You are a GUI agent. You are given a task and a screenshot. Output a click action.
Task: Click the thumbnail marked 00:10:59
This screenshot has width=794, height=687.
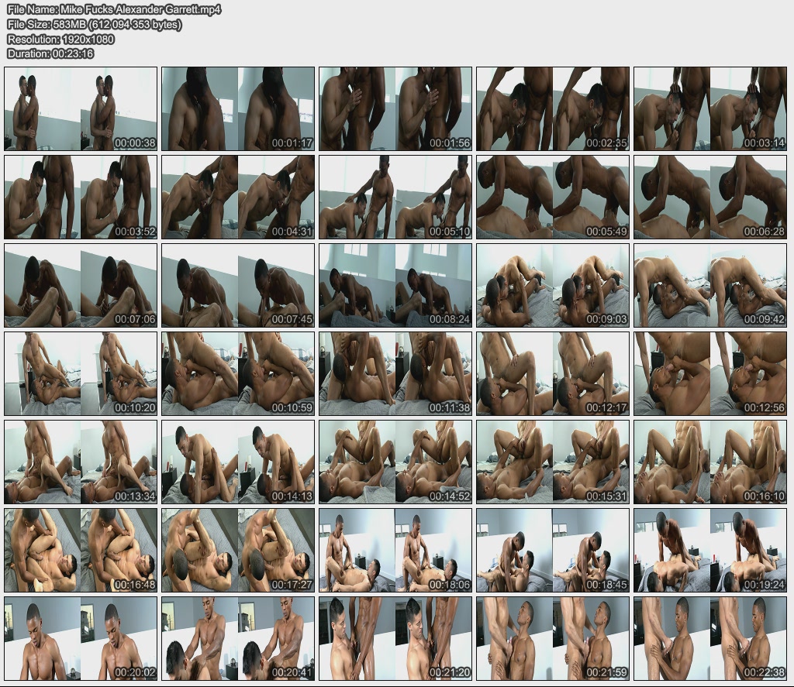(x=238, y=373)
